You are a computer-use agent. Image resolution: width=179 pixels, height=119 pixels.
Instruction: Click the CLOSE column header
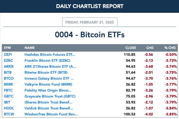click(131, 48)
